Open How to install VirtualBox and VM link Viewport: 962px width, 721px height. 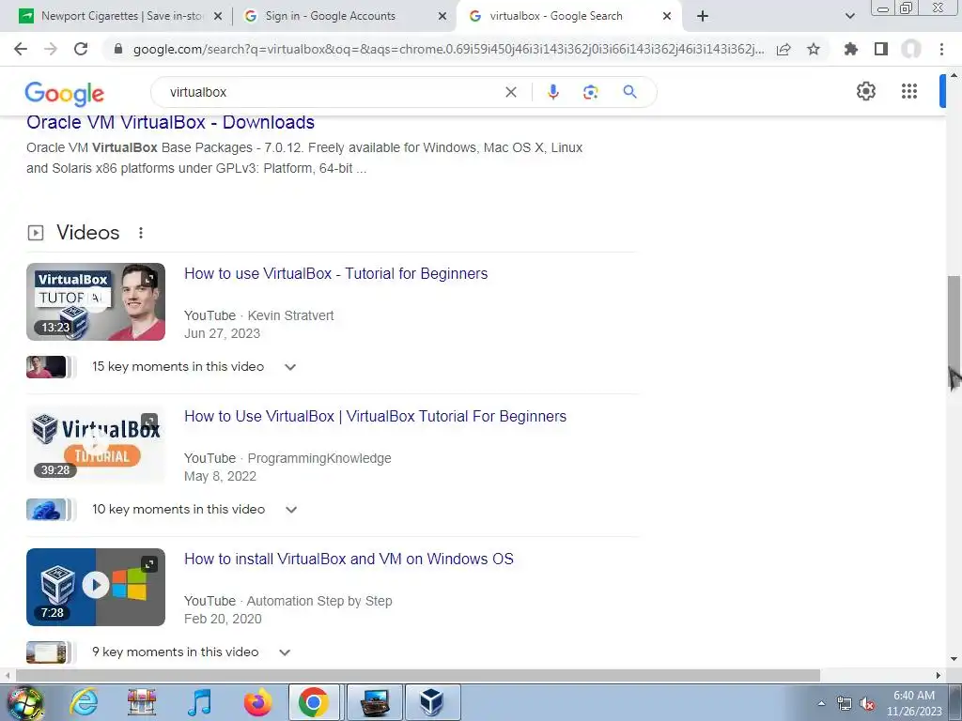pyautogui.click(x=349, y=560)
